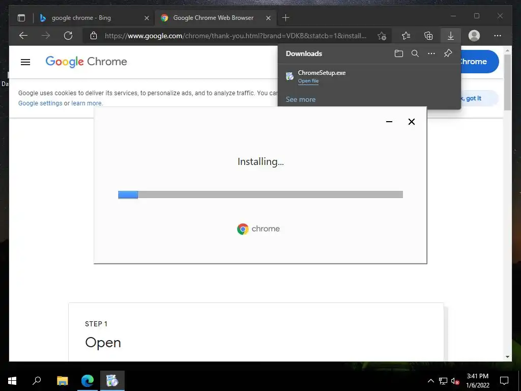Click Microsoft Edge taskbar icon
The image size is (521, 391).
pyautogui.click(x=88, y=381)
